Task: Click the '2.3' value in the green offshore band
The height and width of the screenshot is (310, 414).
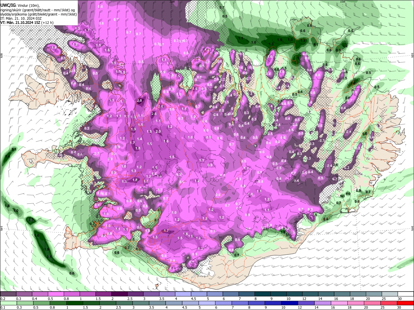Action: coord(31,220)
